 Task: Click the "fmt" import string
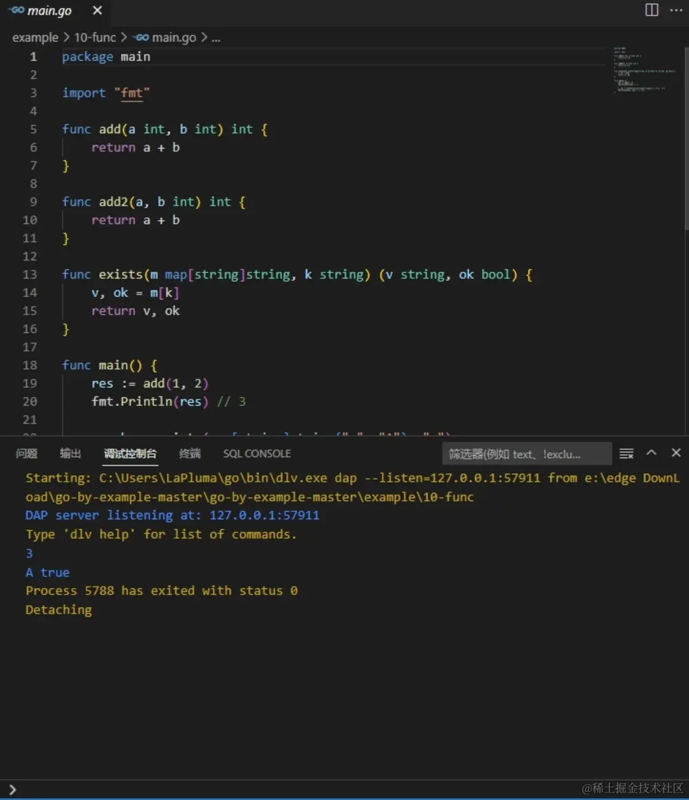(x=132, y=93)
